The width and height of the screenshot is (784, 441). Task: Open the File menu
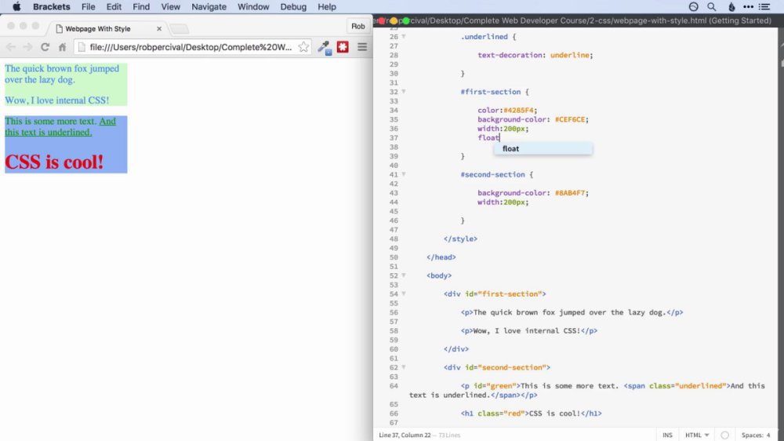coord(89,7)
